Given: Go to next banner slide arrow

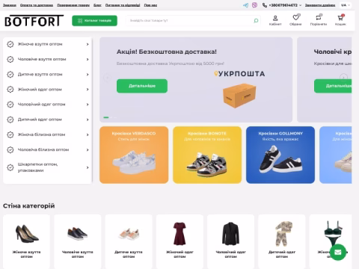Looking at the screenshot, I should 344,77.
